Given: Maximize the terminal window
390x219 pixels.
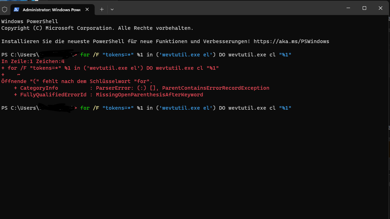Looking at the screenshot, I should coord(364,8).
